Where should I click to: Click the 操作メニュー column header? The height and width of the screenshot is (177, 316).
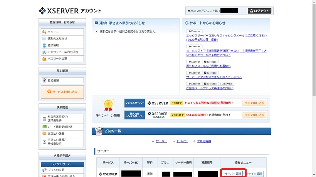[243, 163]
